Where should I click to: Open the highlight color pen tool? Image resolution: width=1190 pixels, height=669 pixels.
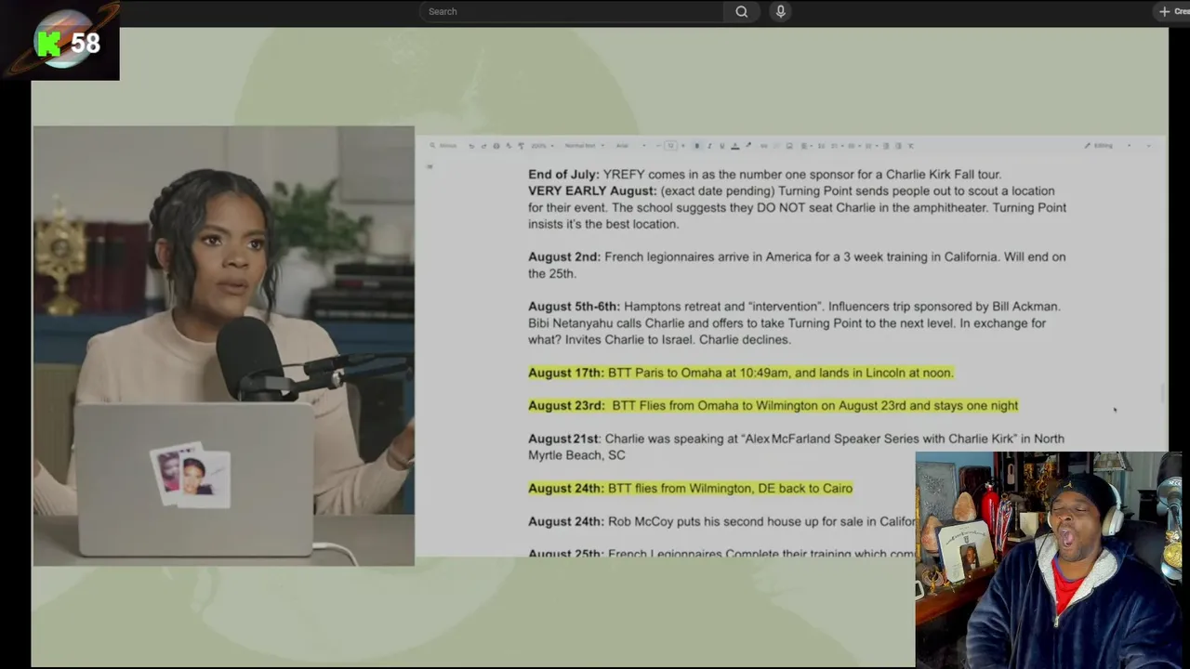click(x=748, y=146)
